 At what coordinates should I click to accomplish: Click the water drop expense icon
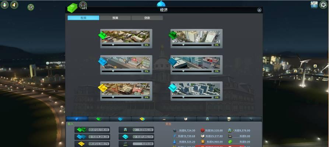pyautogui.click(x=175, y=142)
